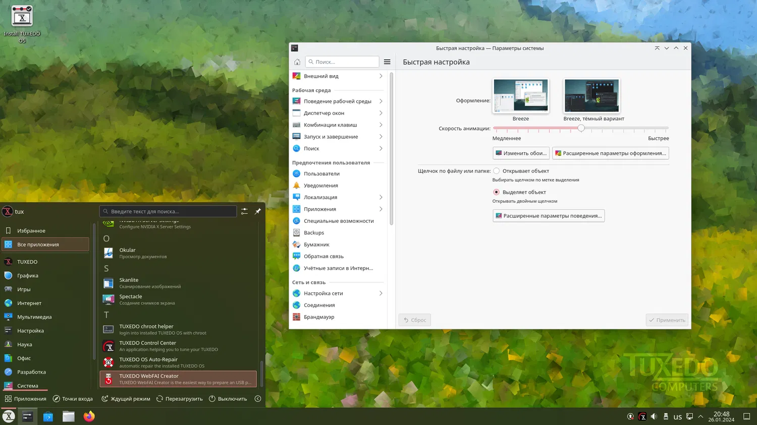Image resolution: width=757 pixels, height=425 pixels.
Task: Click the Выключить shutdown button
Action: click(x=228, y=399)
